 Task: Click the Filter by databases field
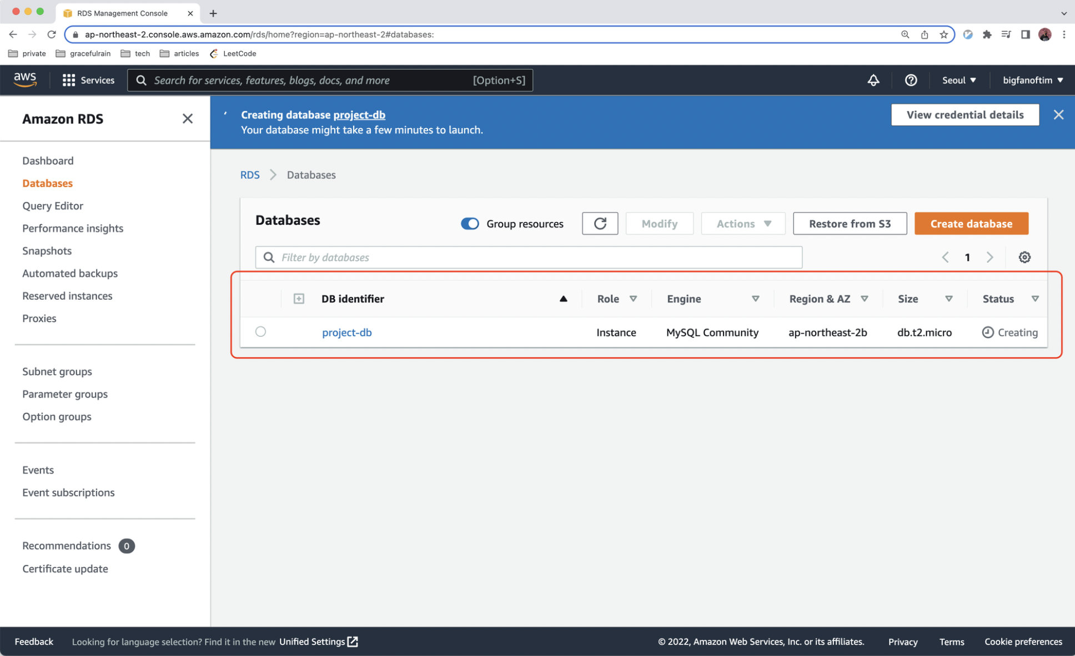pyautogui.click(x=528, y=258)
